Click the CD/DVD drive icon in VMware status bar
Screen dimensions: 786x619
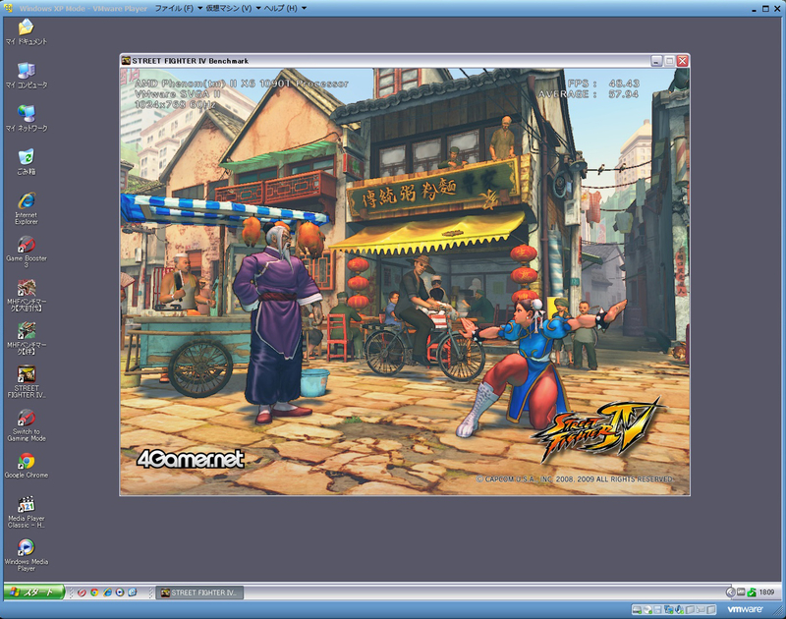coord(647,609)
